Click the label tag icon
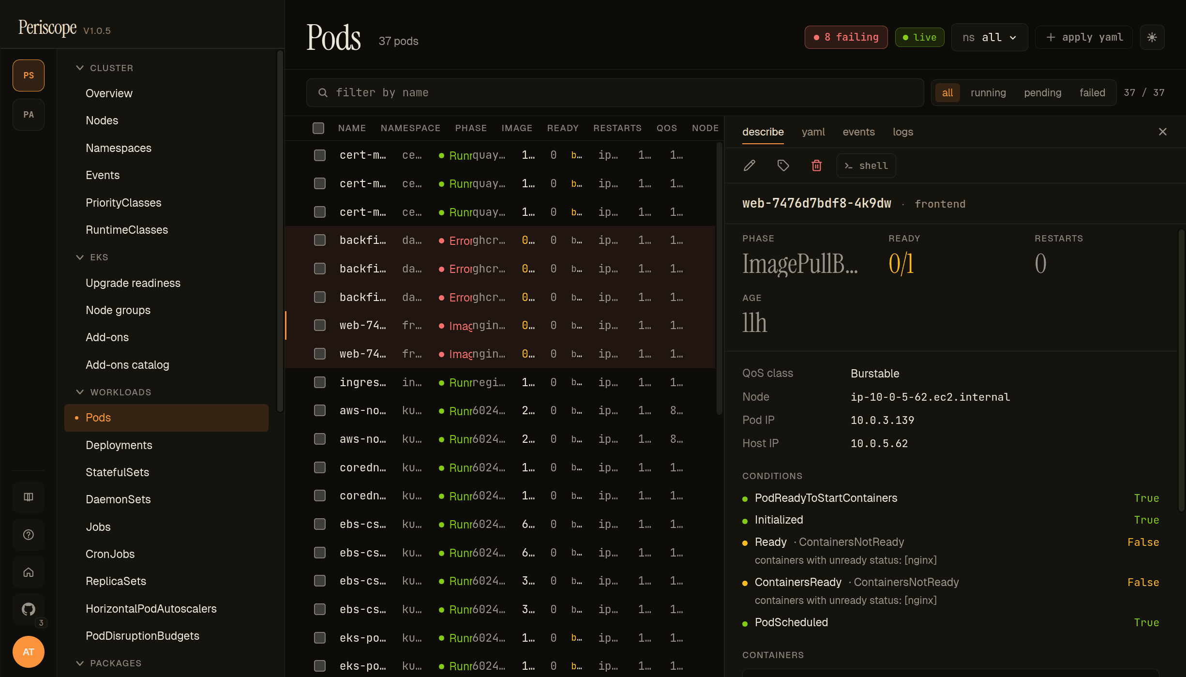The height and width of the screenshot is (677, 1186). click(783, 166)
